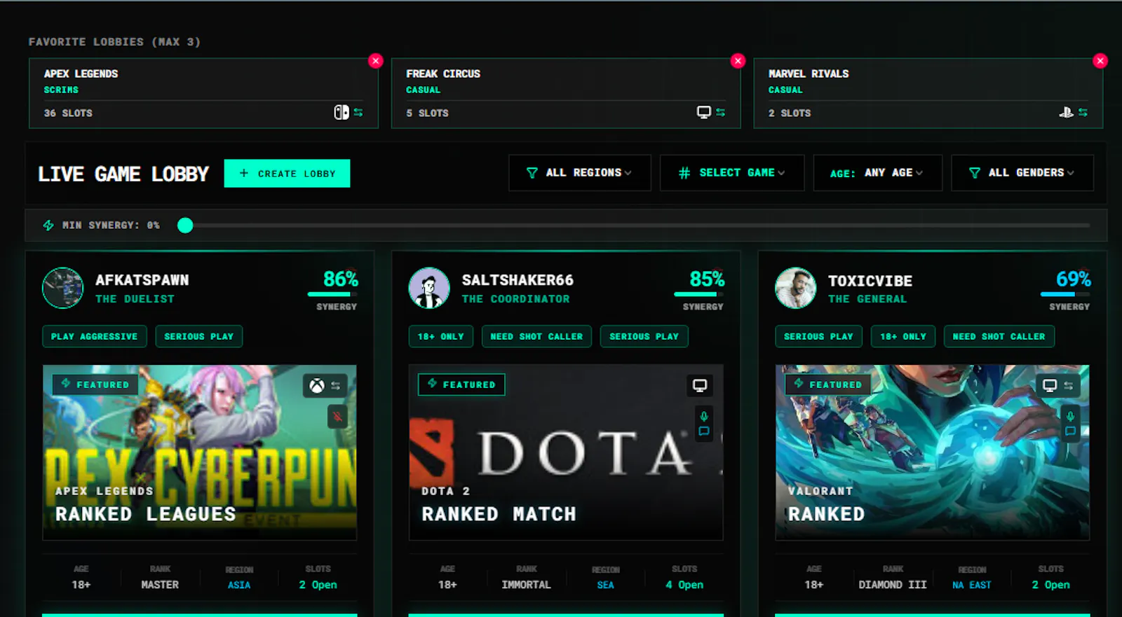The height and width of the screenshot is (617, 1122).
Task: Click crossplay arrows icon on Apex Legends favorite
Action: tap(358, 112)
